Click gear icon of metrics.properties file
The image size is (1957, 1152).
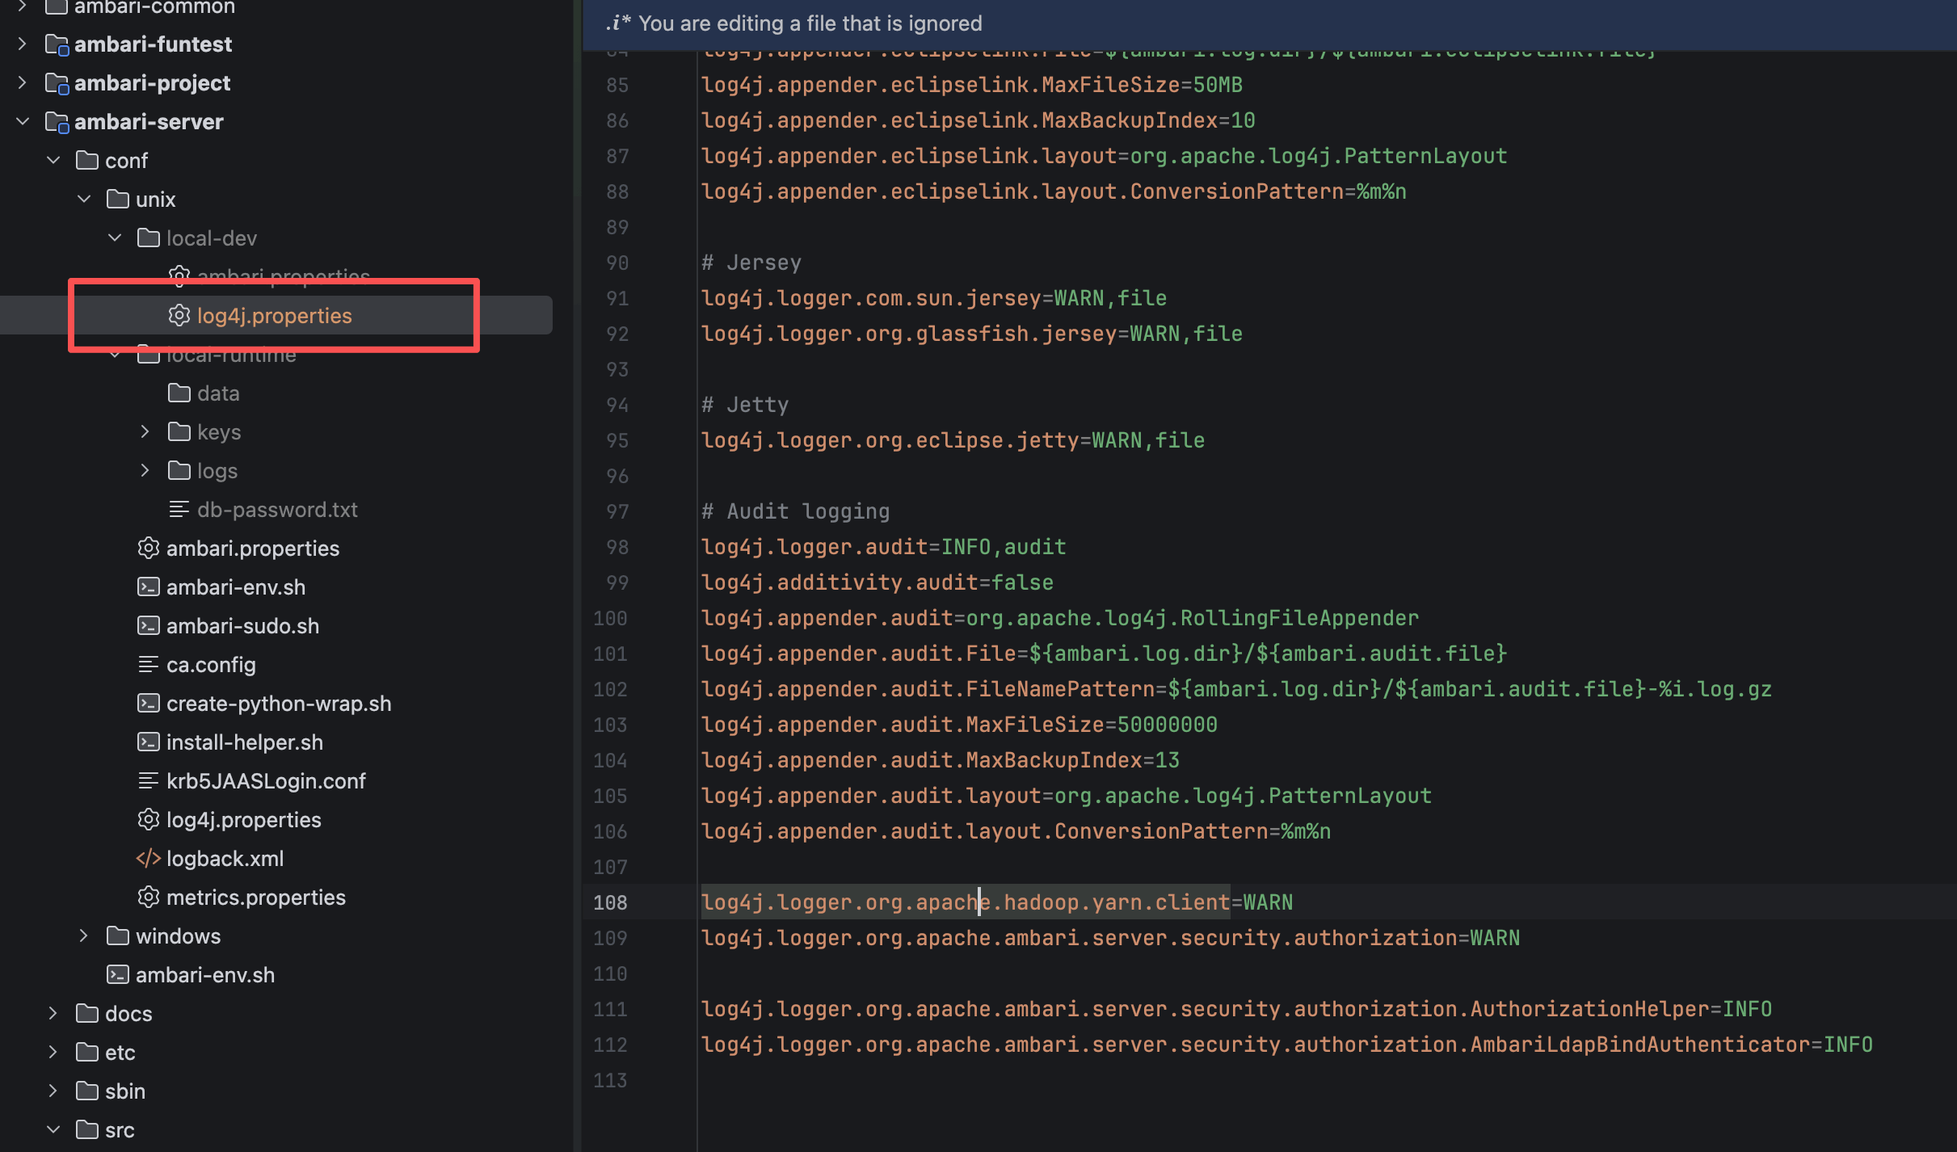tap(148, 897)
